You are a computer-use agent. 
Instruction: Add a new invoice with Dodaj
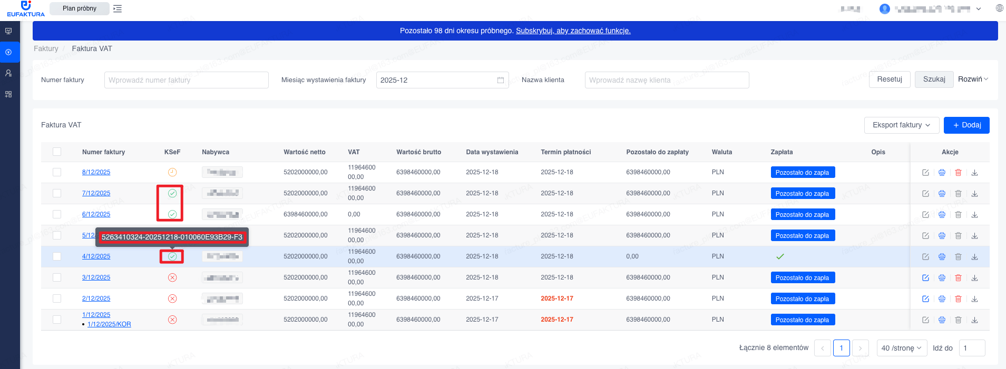966,125
